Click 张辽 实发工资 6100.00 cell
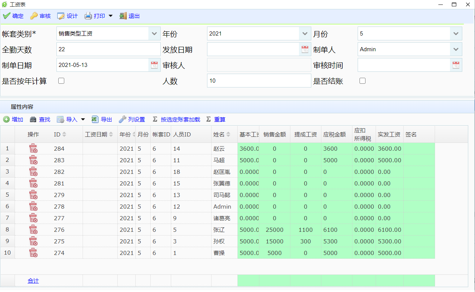 pos(389,230)
